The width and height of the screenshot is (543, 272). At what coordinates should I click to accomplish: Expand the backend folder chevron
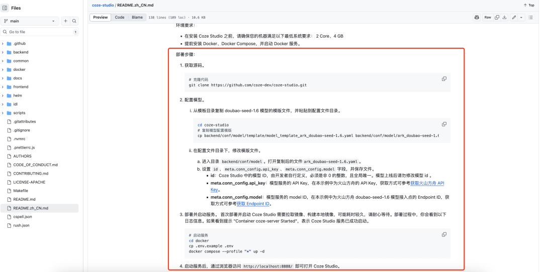coord(3,52)
